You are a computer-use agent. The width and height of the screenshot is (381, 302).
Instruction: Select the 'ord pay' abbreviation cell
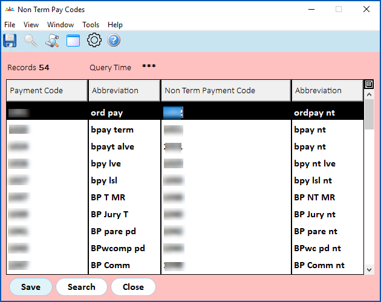coord(125,113)
